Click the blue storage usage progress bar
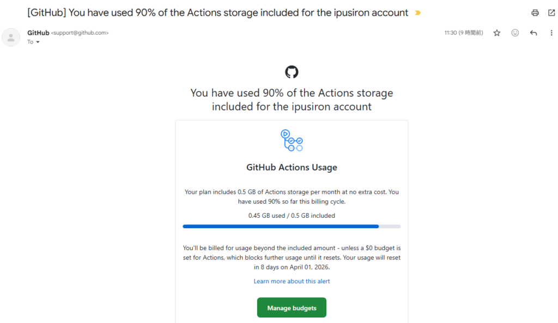 click(281, 226)
